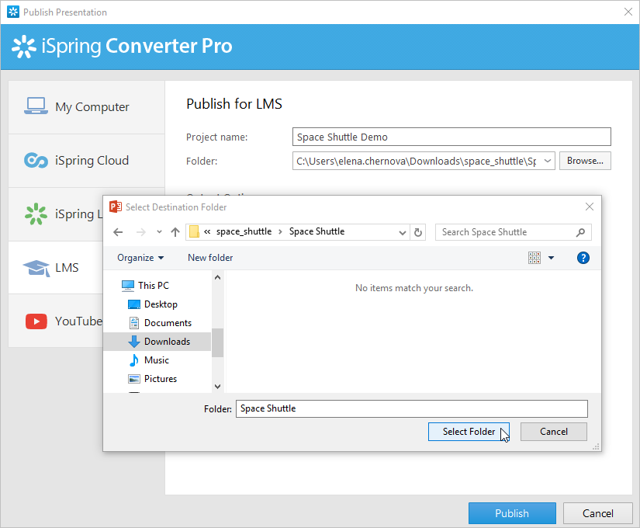640x528 pixels.
Task: Confirm with Select Folder button
Action: pos(469,432)
